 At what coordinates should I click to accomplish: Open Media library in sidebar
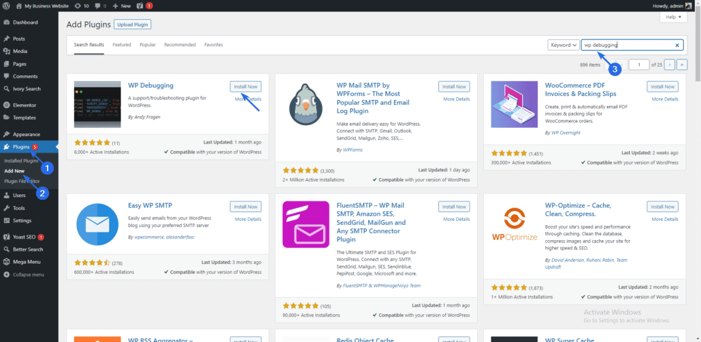click(x=20, y=52)
